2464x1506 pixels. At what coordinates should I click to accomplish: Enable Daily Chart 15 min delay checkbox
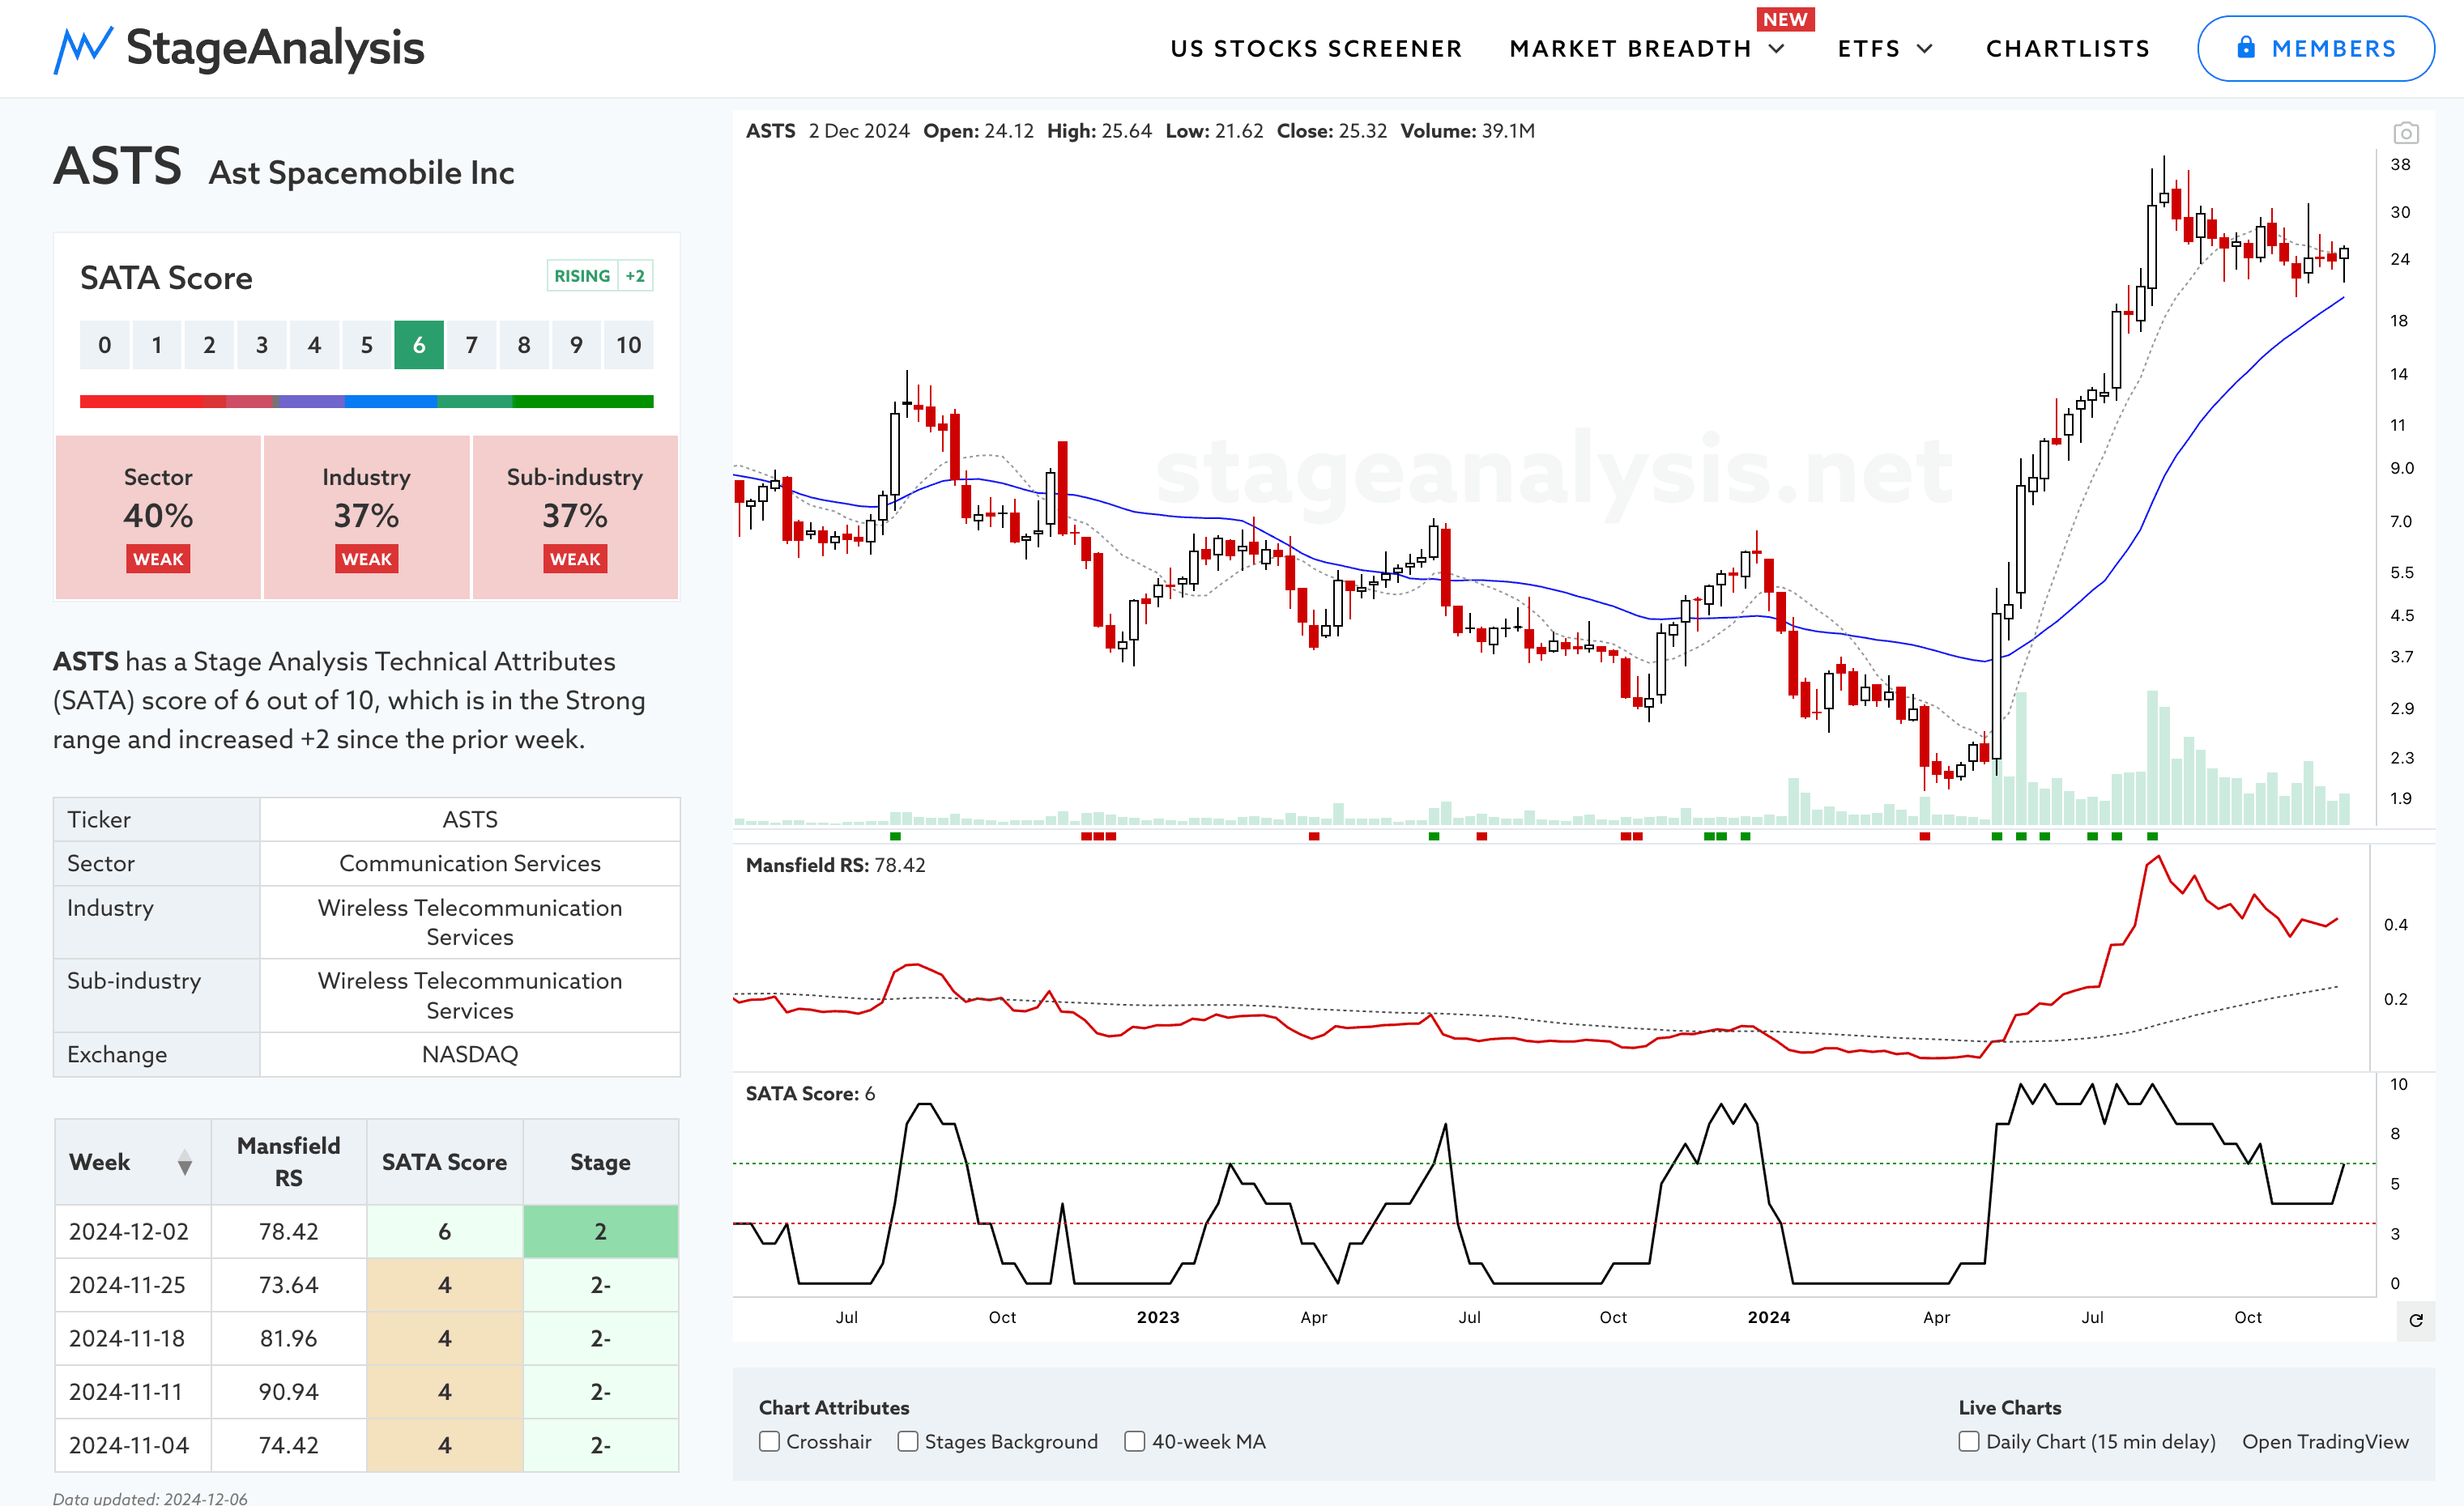[1968, 1441]
